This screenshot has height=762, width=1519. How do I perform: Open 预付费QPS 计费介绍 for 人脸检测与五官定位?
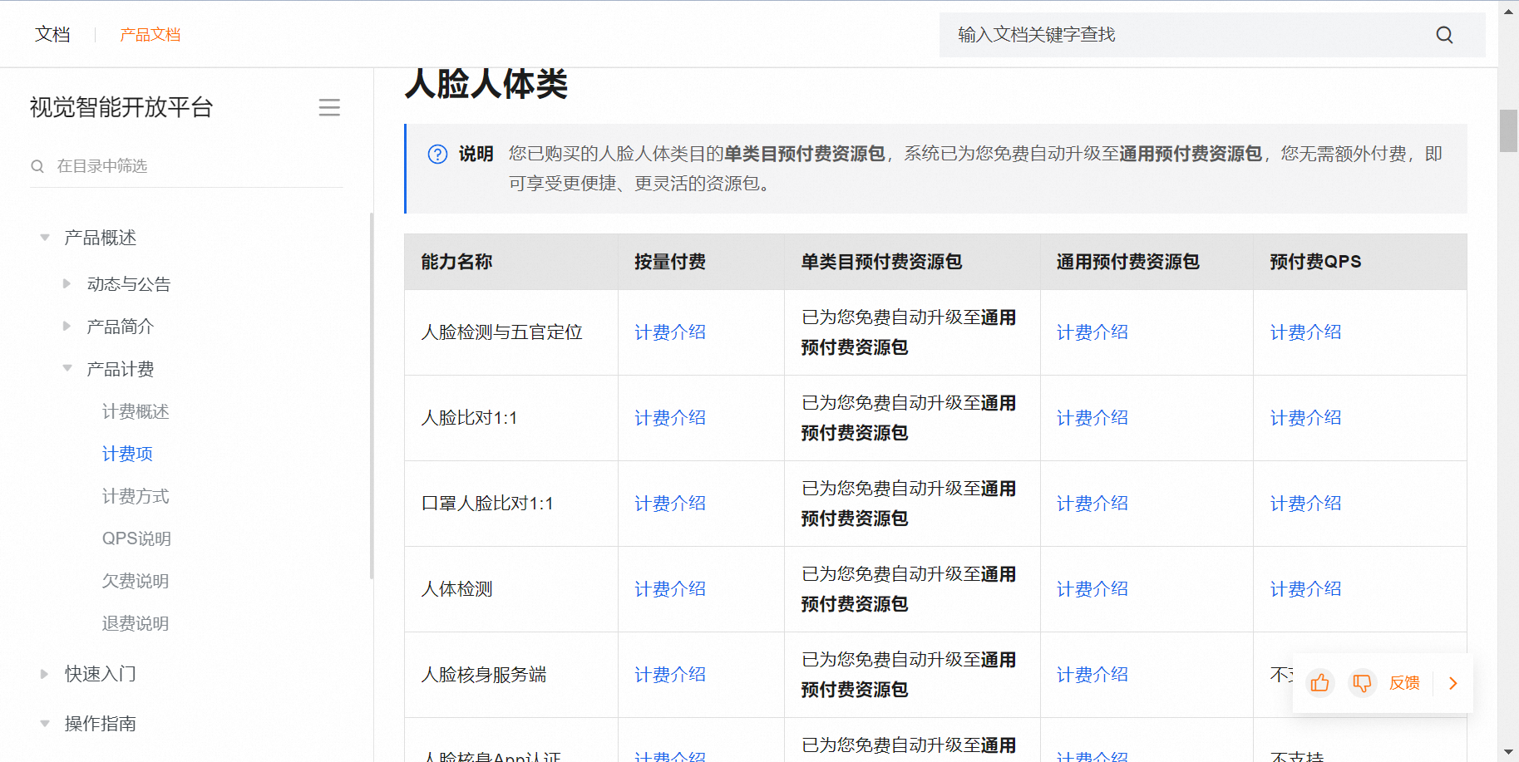pos(1306,332)
